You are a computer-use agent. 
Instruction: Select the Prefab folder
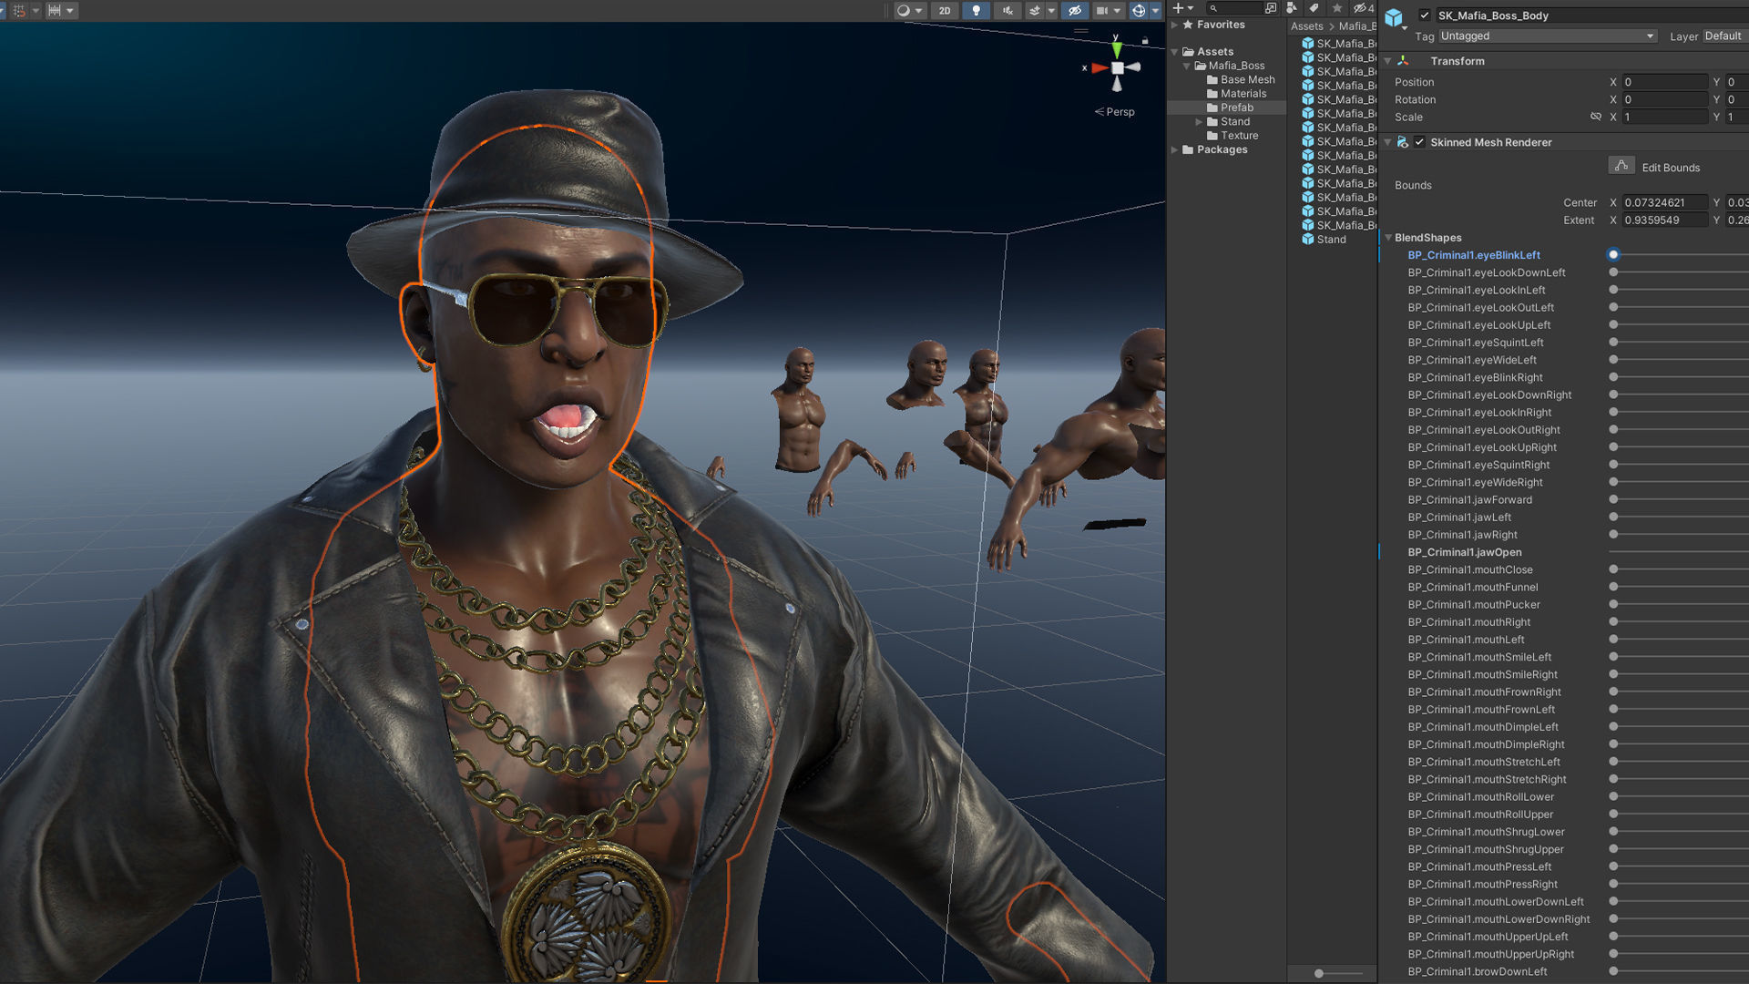click(1230, 108)
